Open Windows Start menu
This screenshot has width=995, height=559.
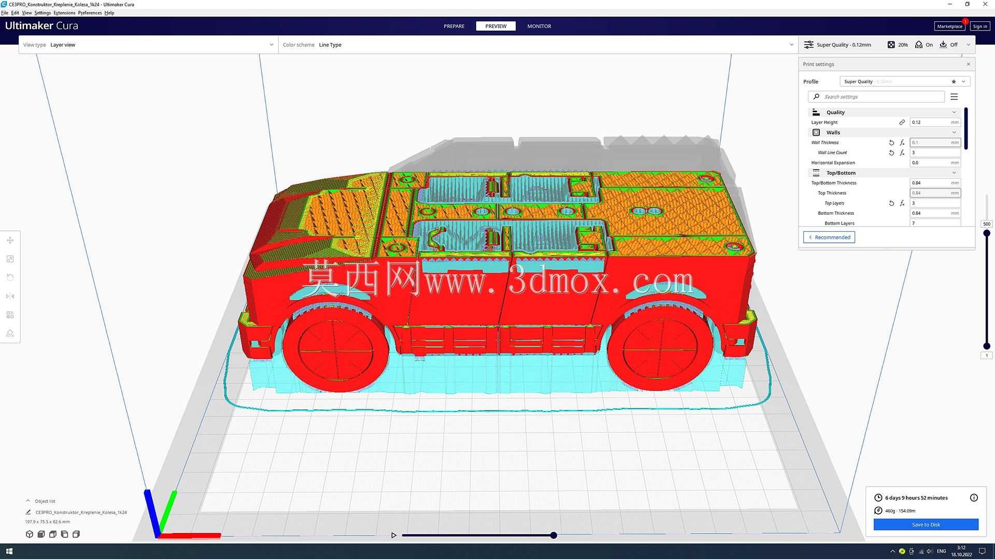tap(9, 551)
